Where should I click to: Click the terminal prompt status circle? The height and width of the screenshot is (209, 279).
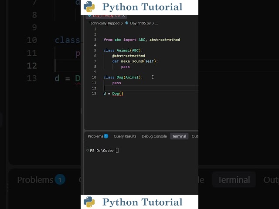tap(88, 150)
